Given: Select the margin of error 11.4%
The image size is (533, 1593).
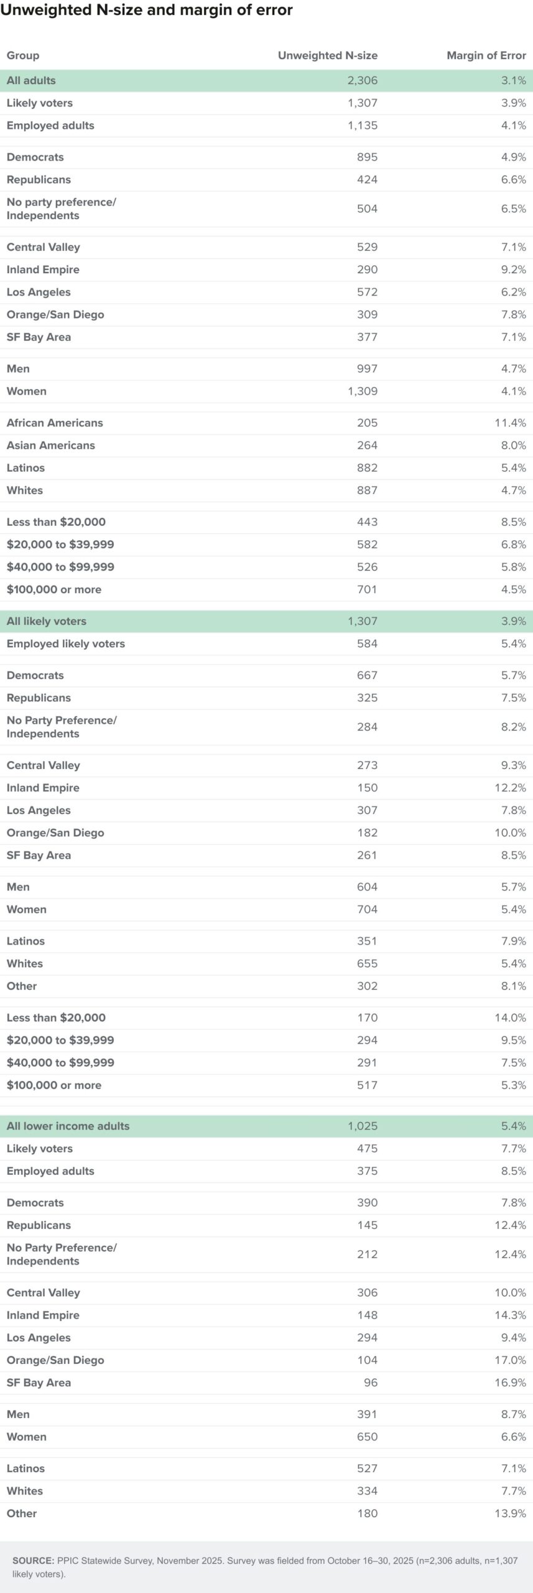Looking at the screenshot, I should coord(511,423).
